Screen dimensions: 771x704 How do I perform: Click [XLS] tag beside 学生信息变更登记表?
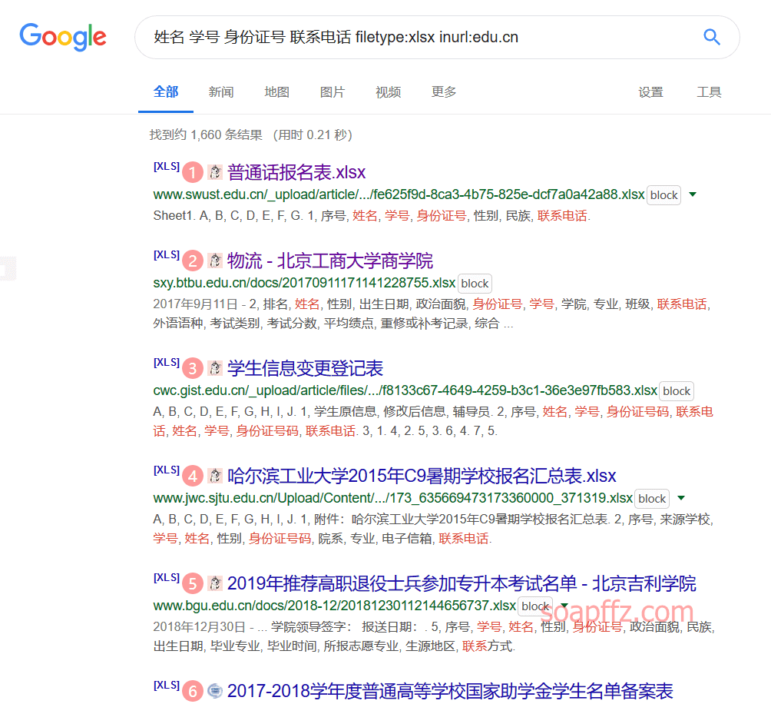point(166,362)
